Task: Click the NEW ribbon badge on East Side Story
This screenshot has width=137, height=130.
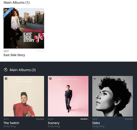Action: [x=8, y=13]
